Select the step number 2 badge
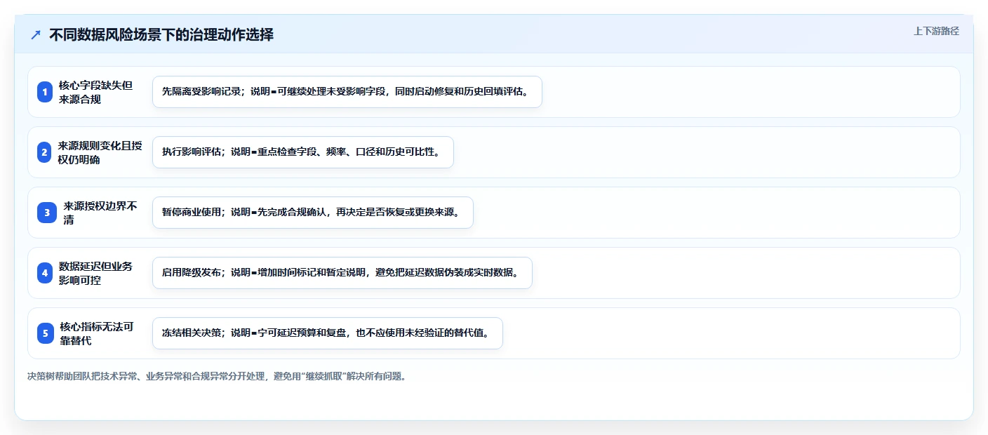Image resolution: width=988 pixels, height=435 pixels. click(x=45, y=152)
